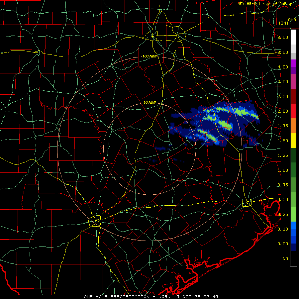
Task: Pick the dark red legend swatch near 2.50
Action: (x=293, y=96)
